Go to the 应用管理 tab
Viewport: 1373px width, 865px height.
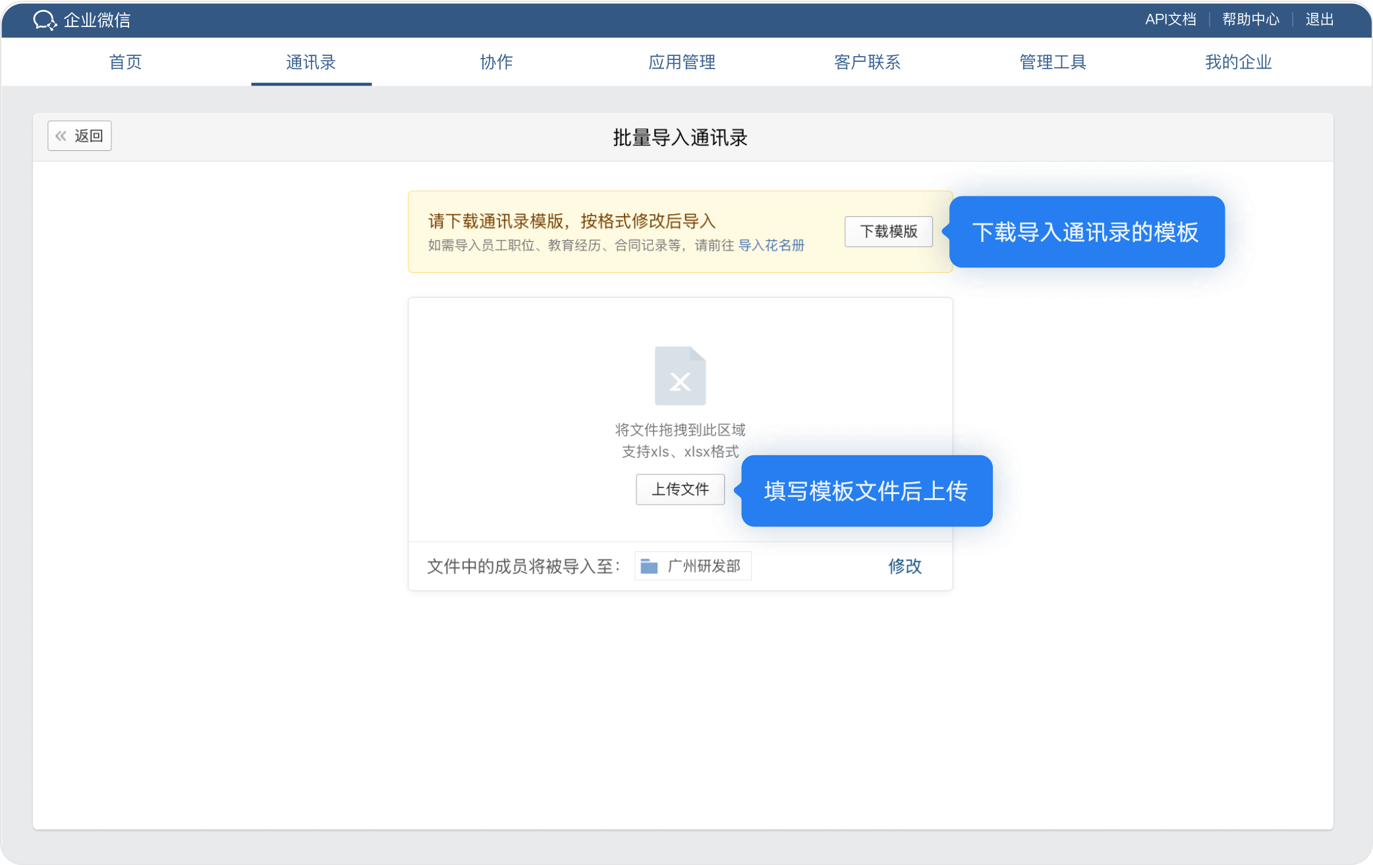tap(682, 62)
